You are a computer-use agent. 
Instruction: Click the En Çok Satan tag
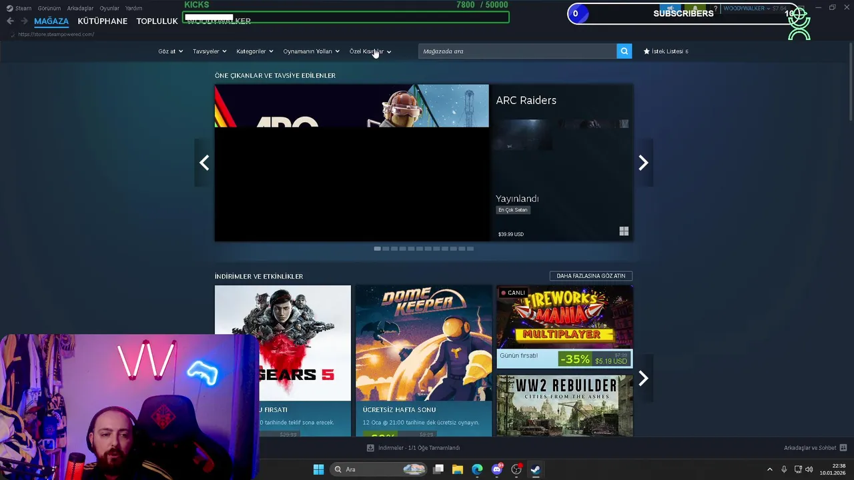513,210
